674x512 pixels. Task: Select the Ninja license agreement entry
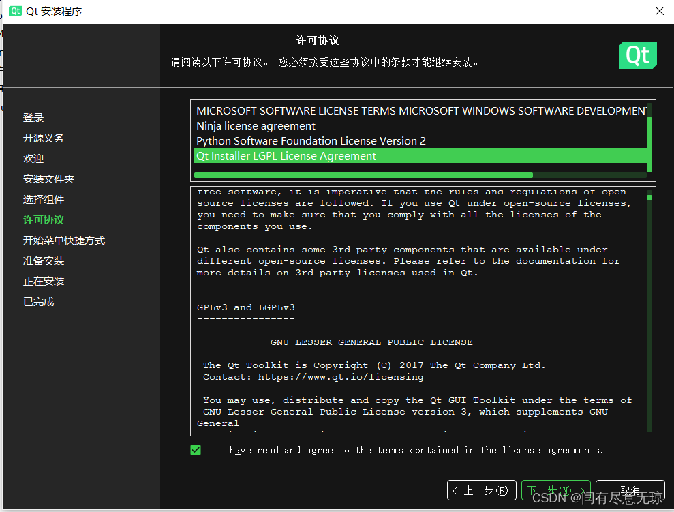(420, 126)
